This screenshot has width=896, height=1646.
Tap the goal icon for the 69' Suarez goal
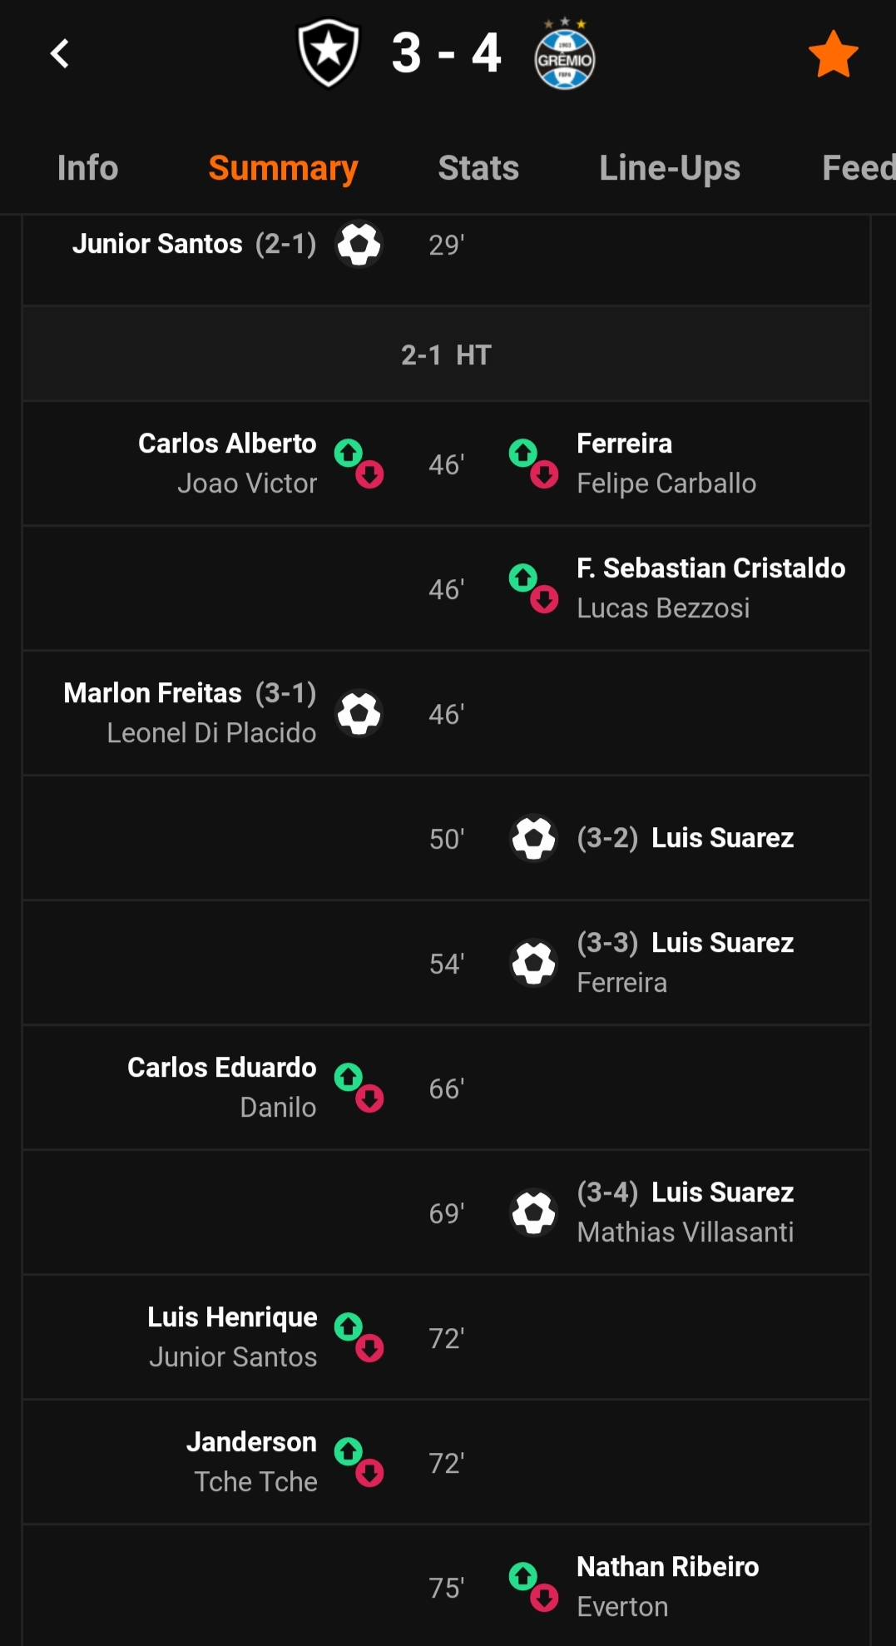coord(533,1212)
